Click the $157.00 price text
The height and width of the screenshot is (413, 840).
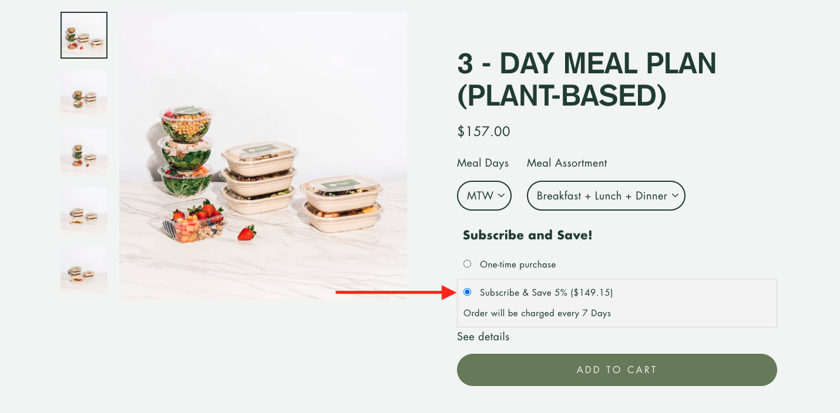pyautogui.click(x=484, y=131)
